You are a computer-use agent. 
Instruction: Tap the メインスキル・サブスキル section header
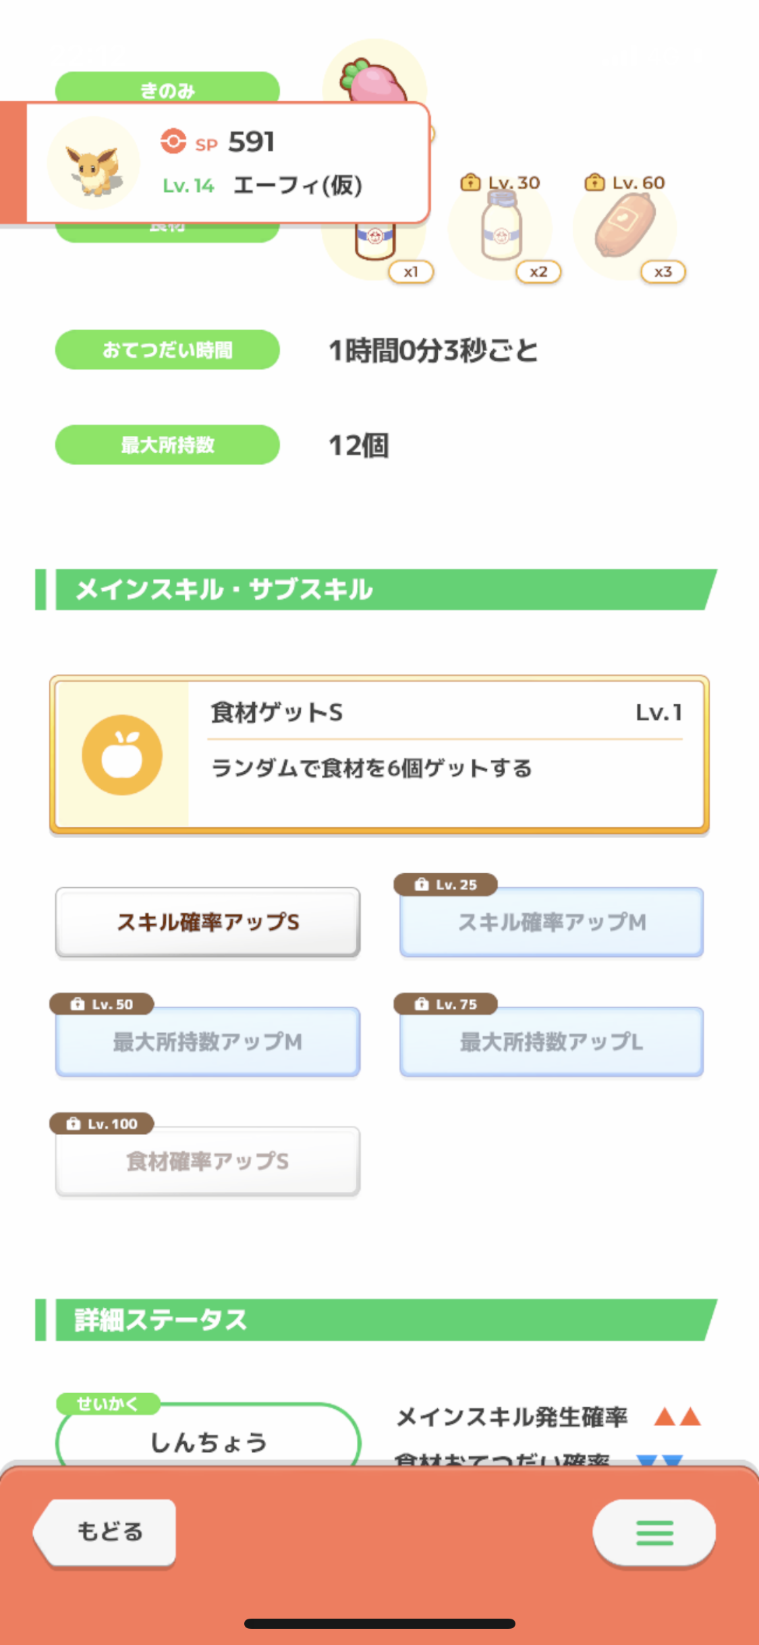coord(376,590)
